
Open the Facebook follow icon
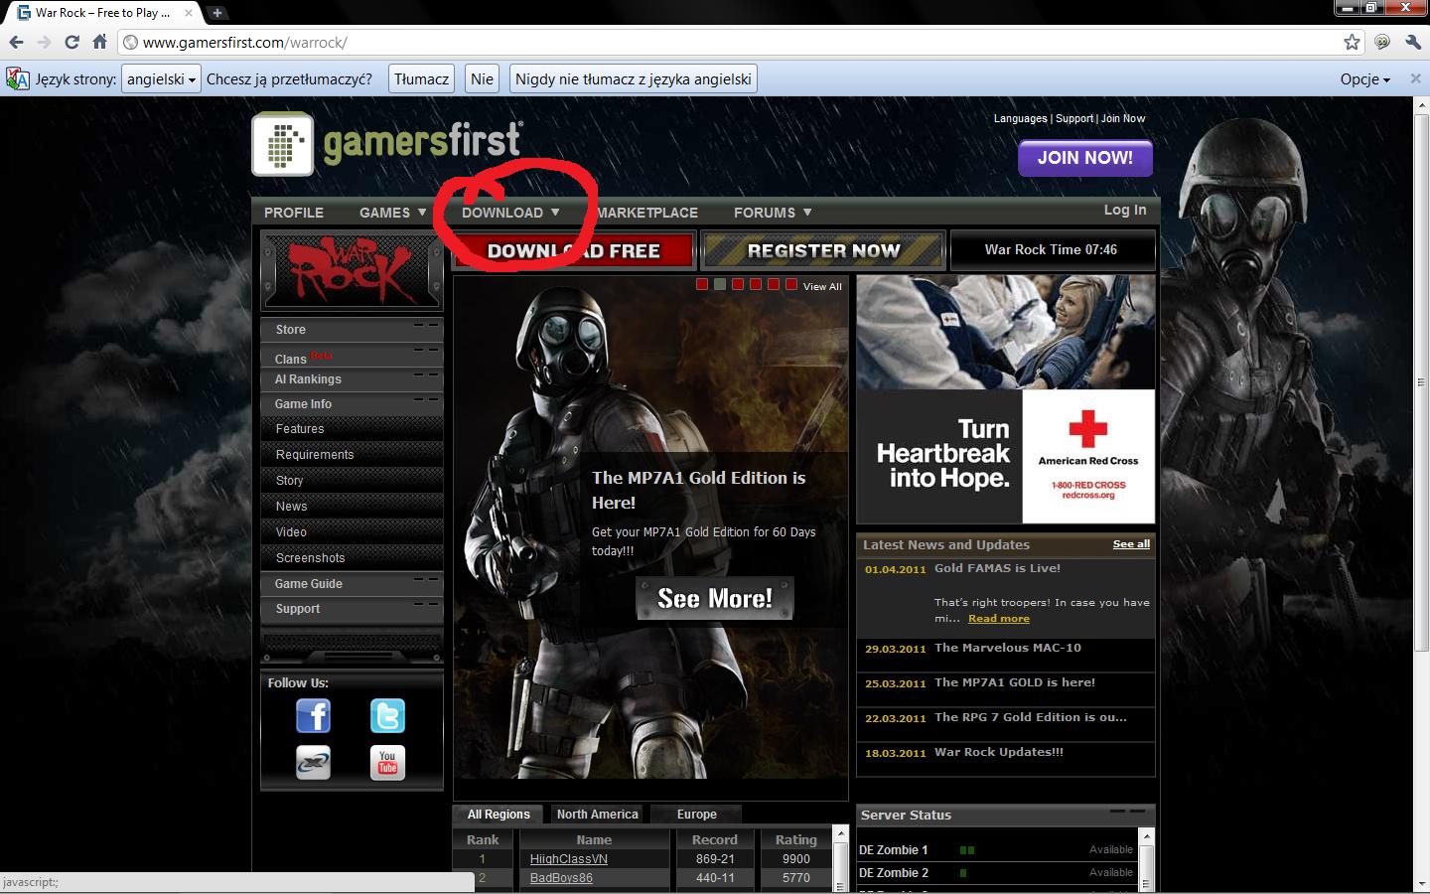point(313,716)
